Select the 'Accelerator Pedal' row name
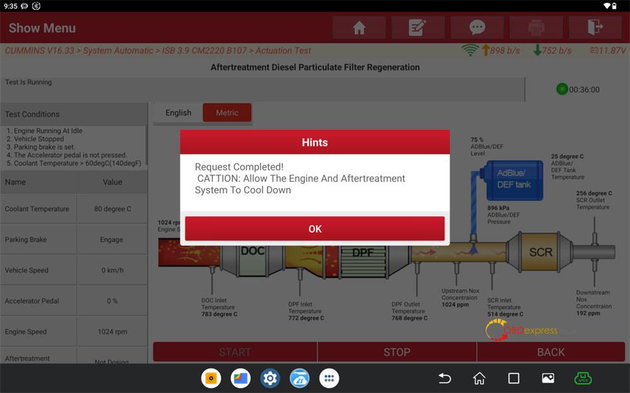This screenshot has width=630, height=393. click(31, 301)
